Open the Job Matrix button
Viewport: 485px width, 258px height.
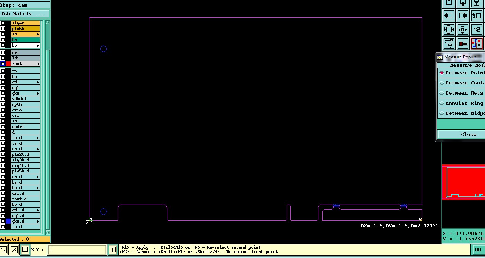pyautogui.click(x=24, y=14)
